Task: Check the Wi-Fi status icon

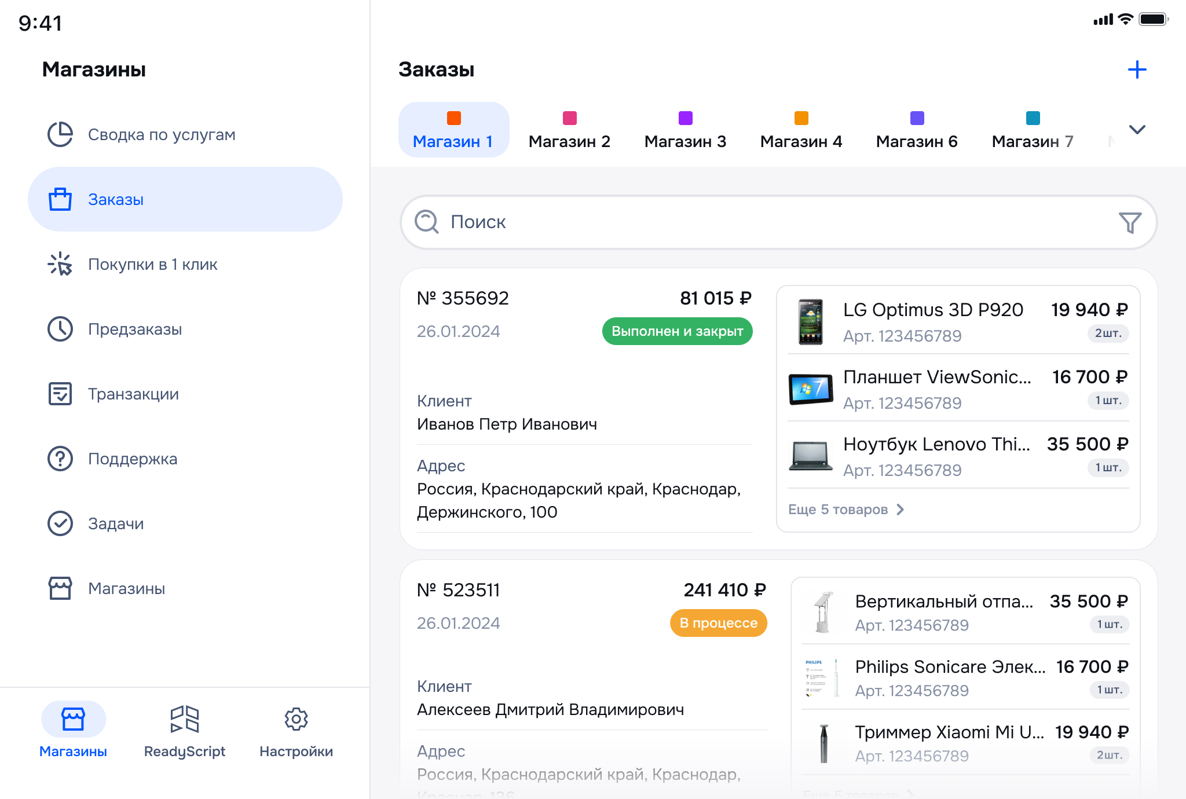Action: click(1125, 19)
